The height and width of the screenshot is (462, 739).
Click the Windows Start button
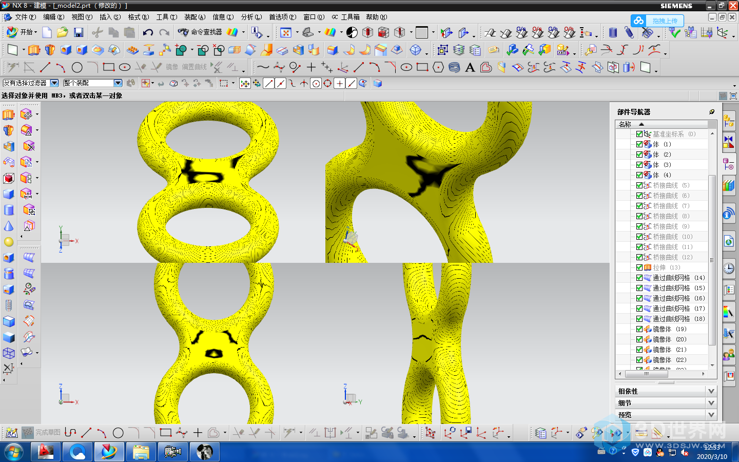14,452
